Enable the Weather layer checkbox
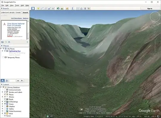 point(5,106)
